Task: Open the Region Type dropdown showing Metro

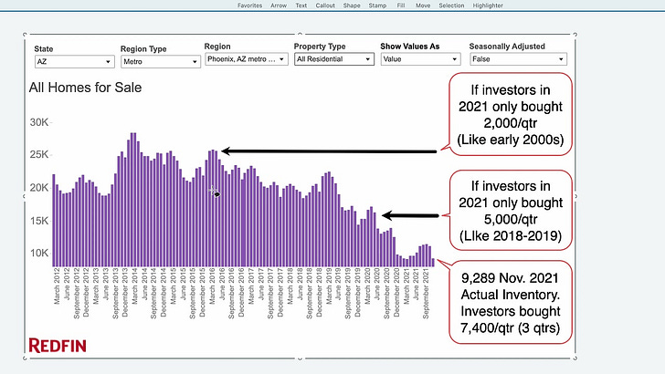Action: click(161, 62)
